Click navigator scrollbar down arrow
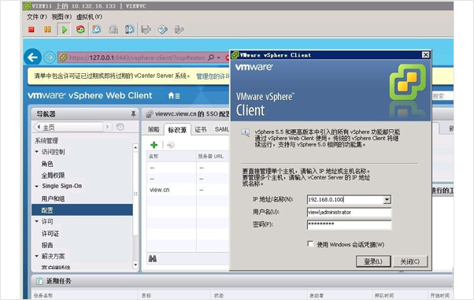The image size is (474, 300). 135,265
